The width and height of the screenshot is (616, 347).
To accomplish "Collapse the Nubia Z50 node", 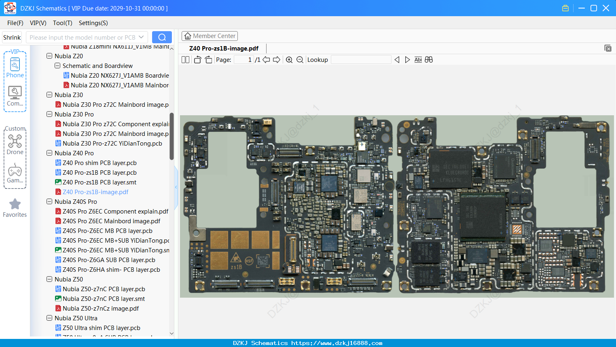I will point(49,279).
